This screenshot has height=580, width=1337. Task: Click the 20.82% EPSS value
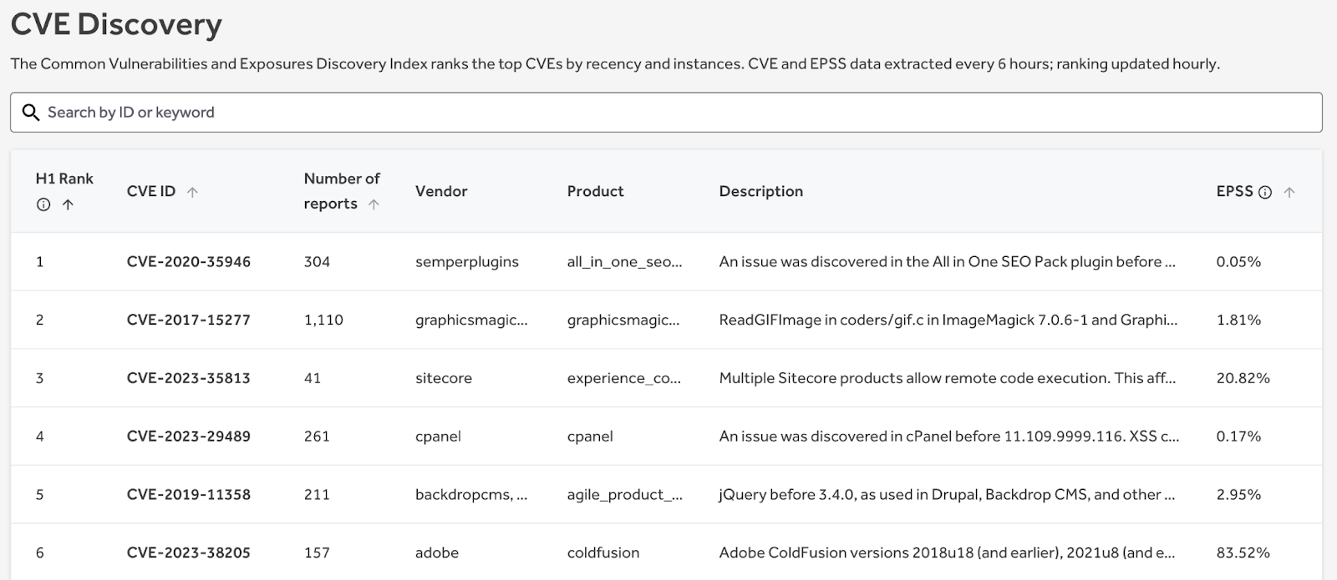tap(1243, 378)
